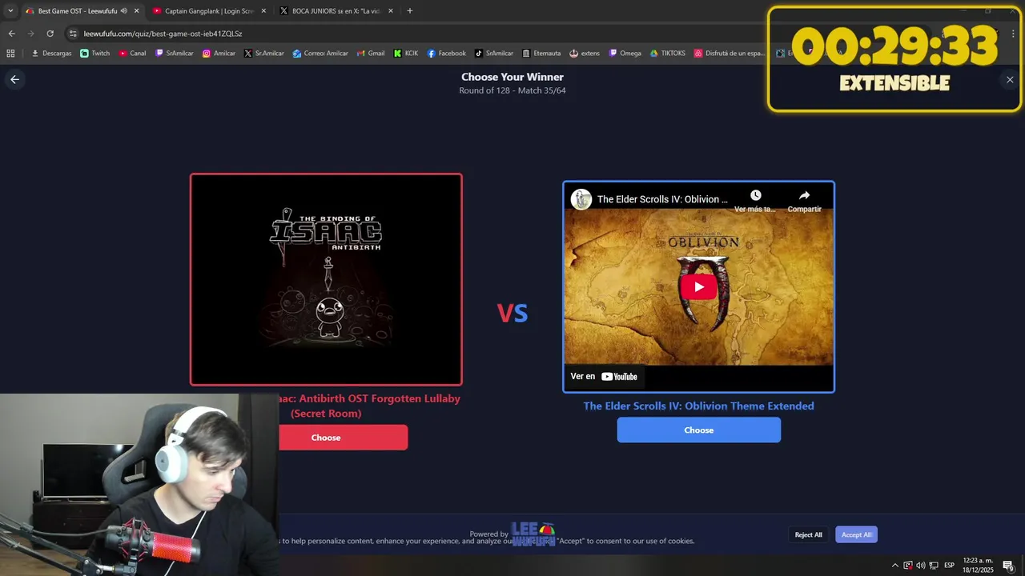Mute audio icon on the Best Game OST tab

124,11
